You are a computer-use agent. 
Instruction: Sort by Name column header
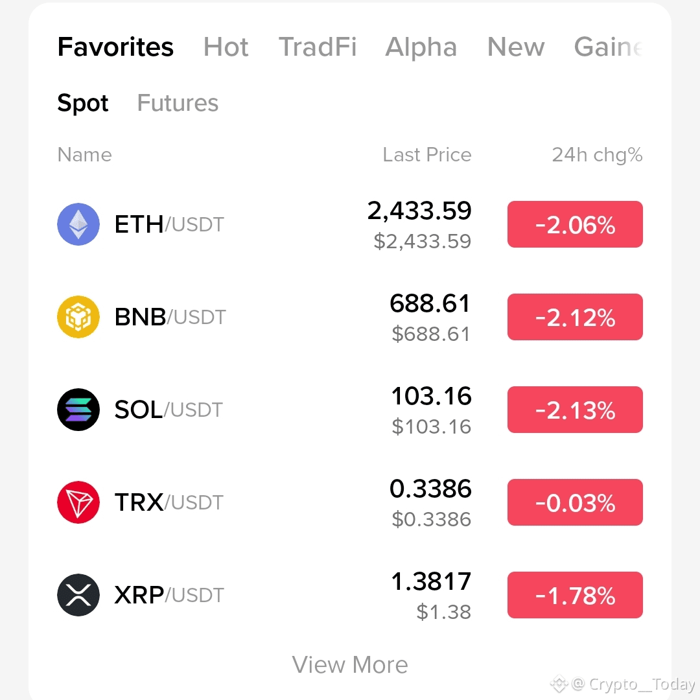[x=85, y=155]
